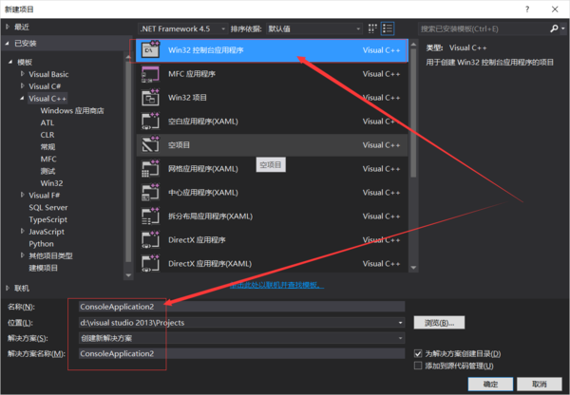Click the 取消 button

click(x=540, y=385)
